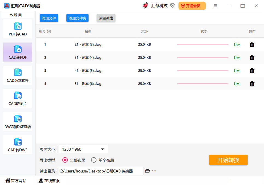
Task: Select the DWG和DXF互转 function
Action: (17, 122)
